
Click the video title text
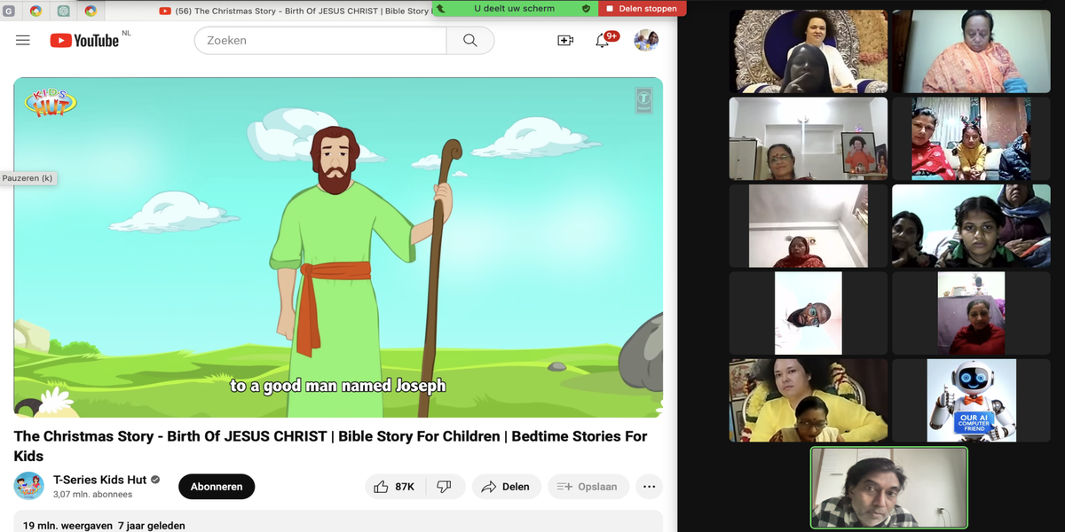point(330,446)
